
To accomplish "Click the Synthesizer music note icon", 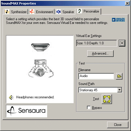I will (7, 12).
